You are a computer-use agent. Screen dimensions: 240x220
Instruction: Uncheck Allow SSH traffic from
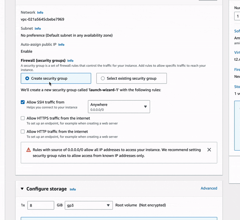[23, 102]
